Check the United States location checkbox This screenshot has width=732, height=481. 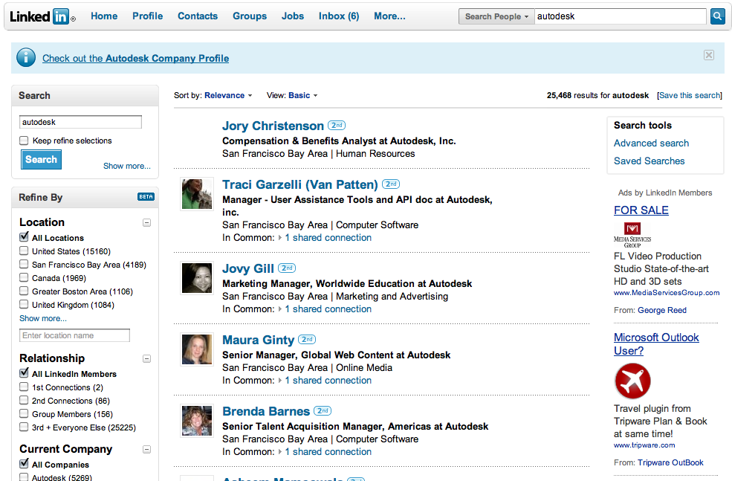coord(25,251)
